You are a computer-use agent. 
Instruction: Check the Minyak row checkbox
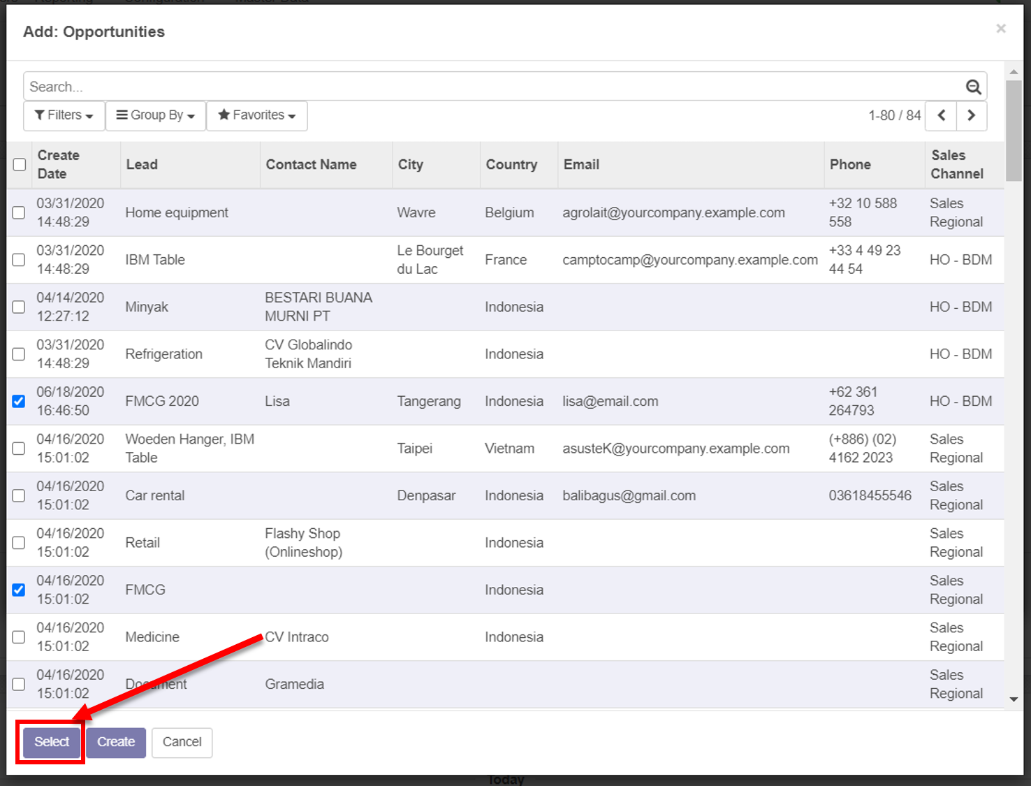[x=19, y=307]
